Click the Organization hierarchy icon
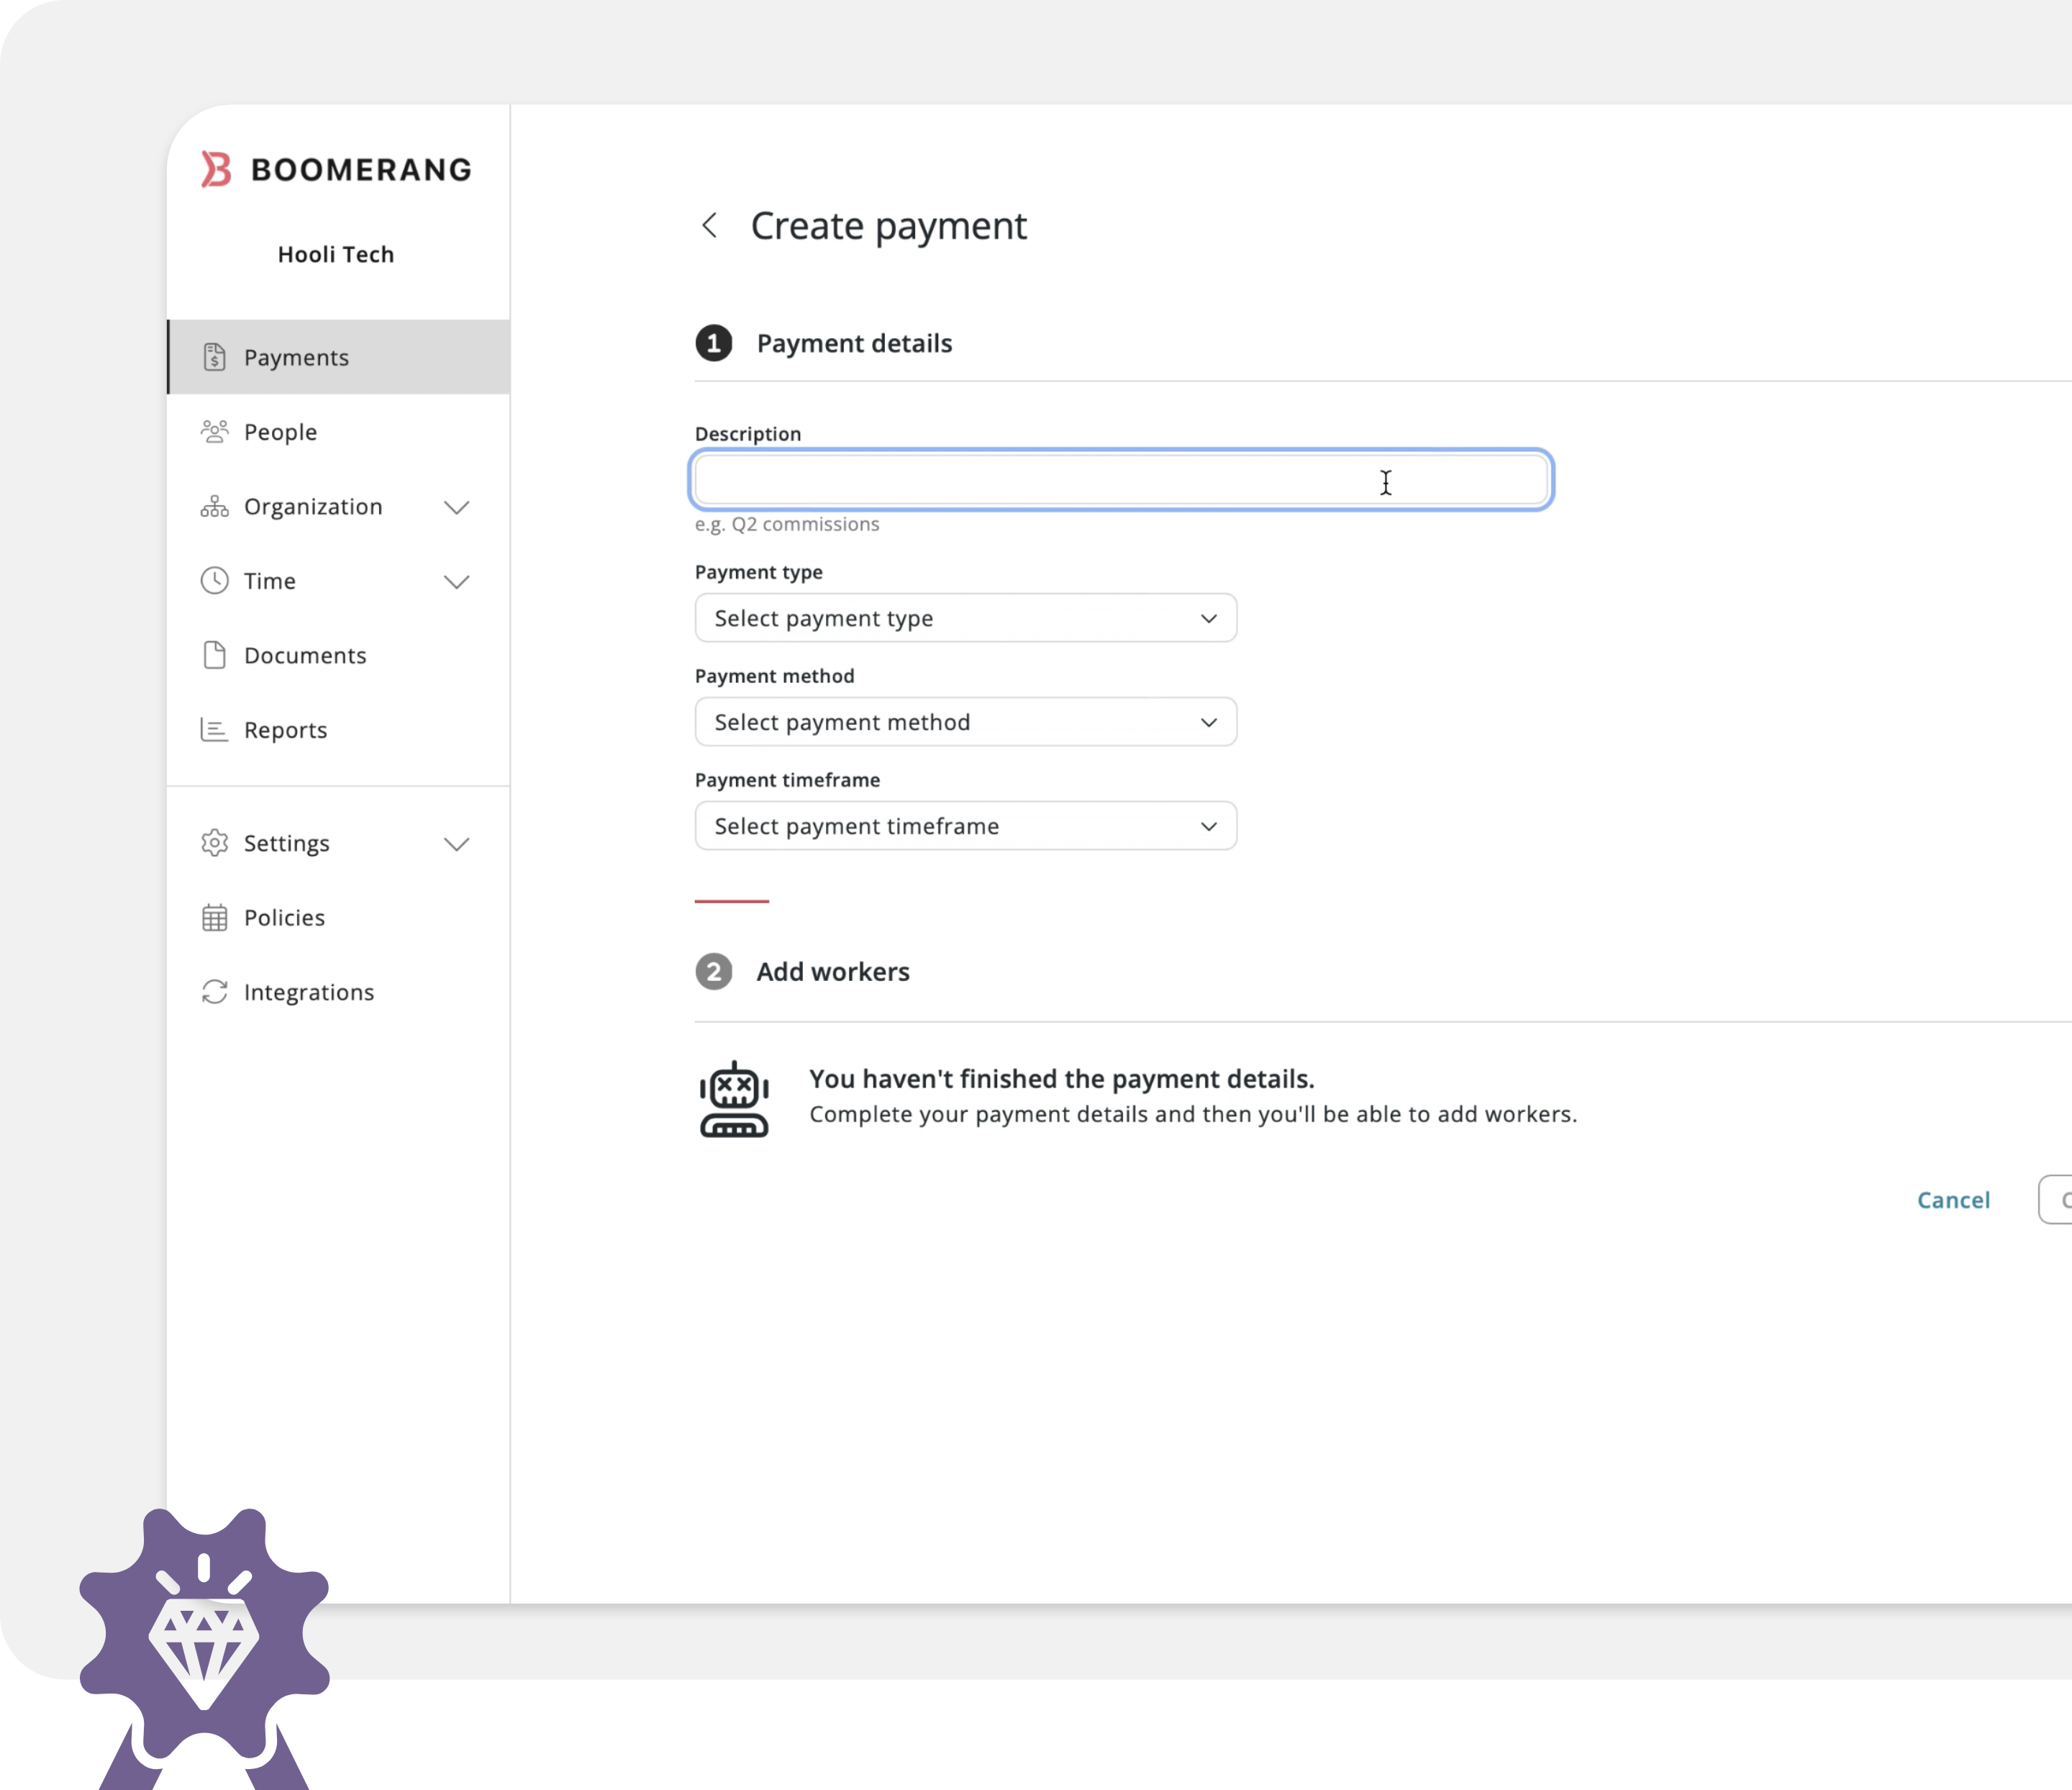Viewport: 2072px width, 1790px height. pyautogui.click(x=214, y=506)
